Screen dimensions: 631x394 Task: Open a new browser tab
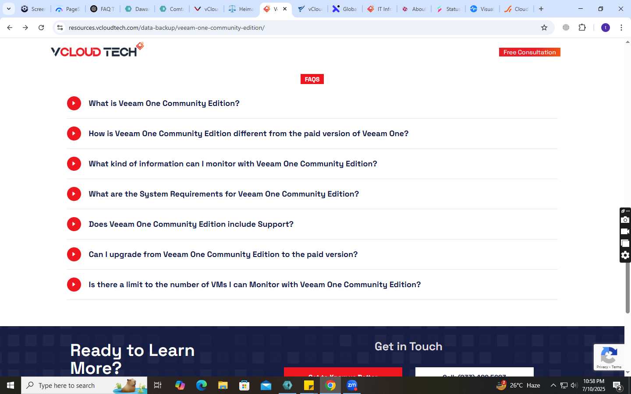pos(541,9)
